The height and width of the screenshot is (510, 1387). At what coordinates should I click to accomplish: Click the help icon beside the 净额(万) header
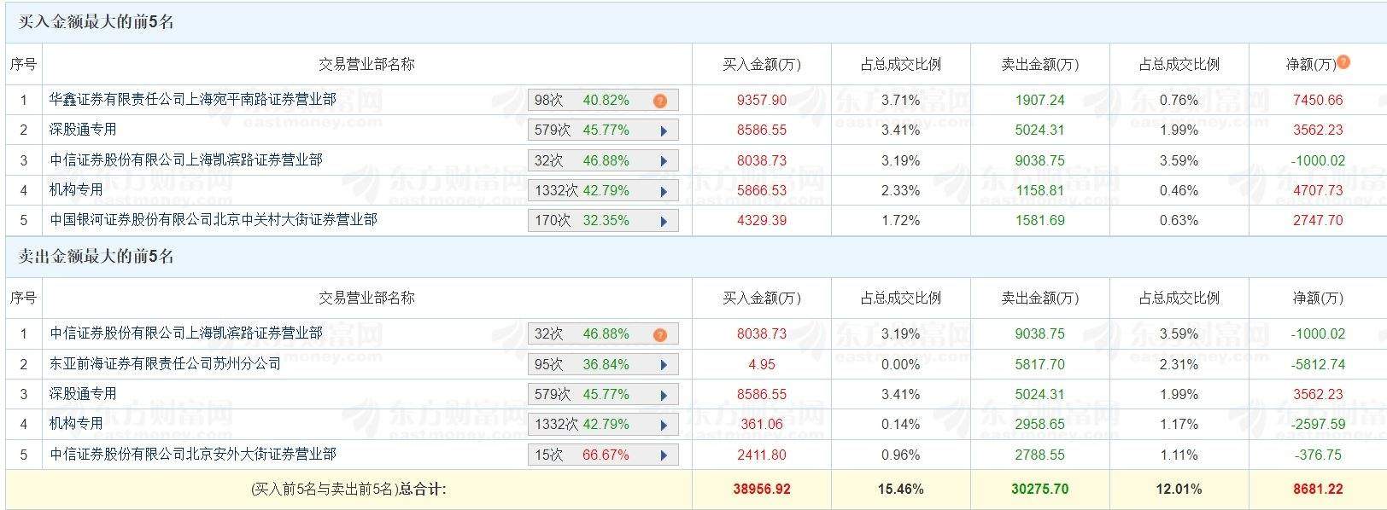[x=1343, y=61]
